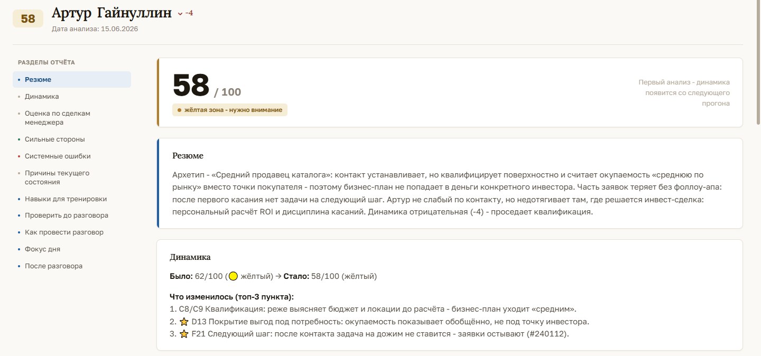761x356 pixels.
Task: Go to После разговора section
Action: [72, 266]
